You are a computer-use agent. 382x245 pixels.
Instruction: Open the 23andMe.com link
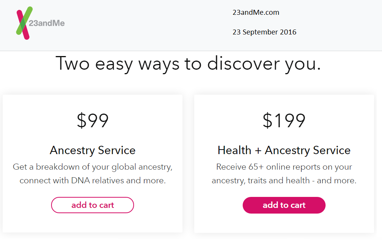point(256,12)
